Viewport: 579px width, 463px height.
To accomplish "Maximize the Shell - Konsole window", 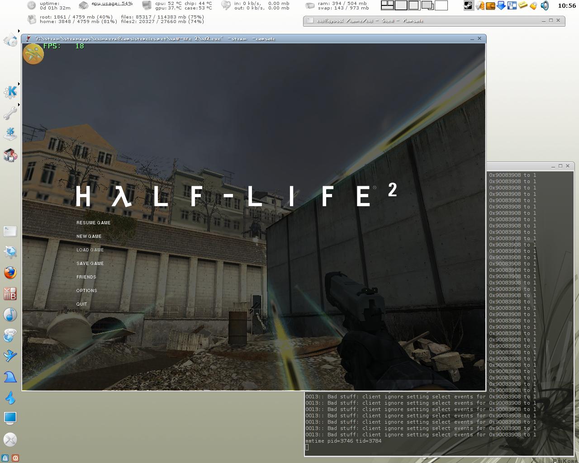I will (x=551, y=20).
